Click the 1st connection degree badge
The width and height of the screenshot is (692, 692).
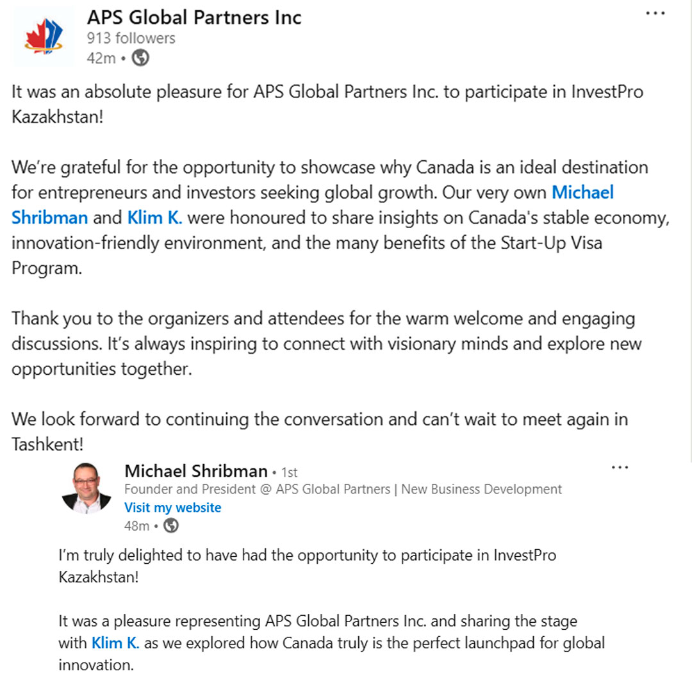(290, 473)
